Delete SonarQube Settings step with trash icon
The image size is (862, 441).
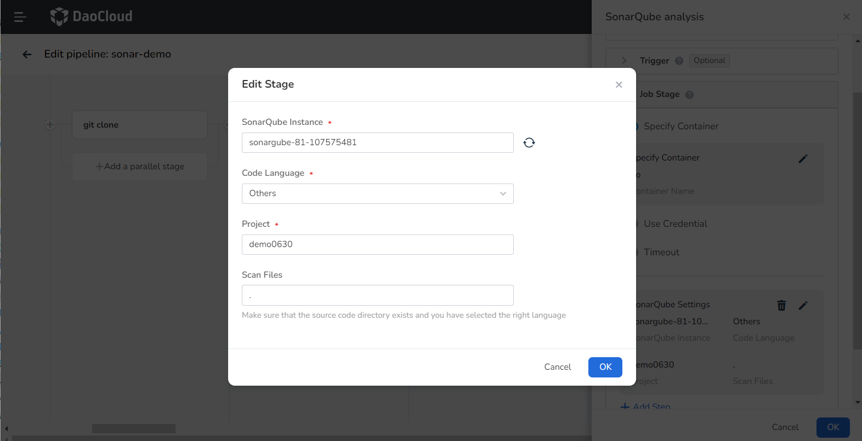tap(781, 305)
